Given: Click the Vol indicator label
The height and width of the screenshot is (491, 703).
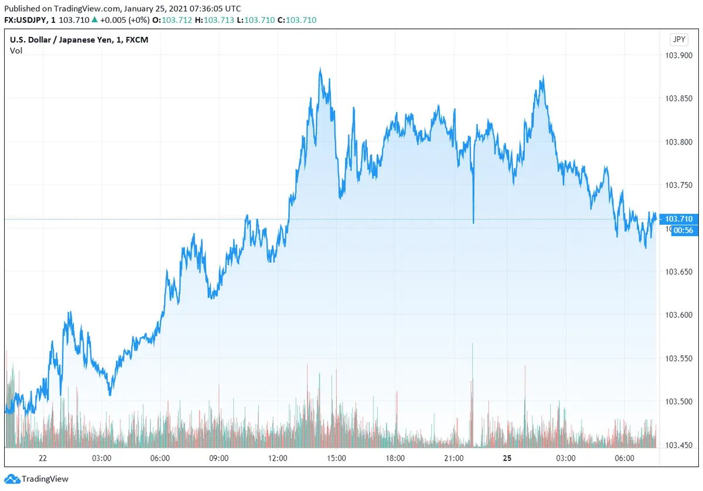Looking at the screenshot, I should [16, 51].
